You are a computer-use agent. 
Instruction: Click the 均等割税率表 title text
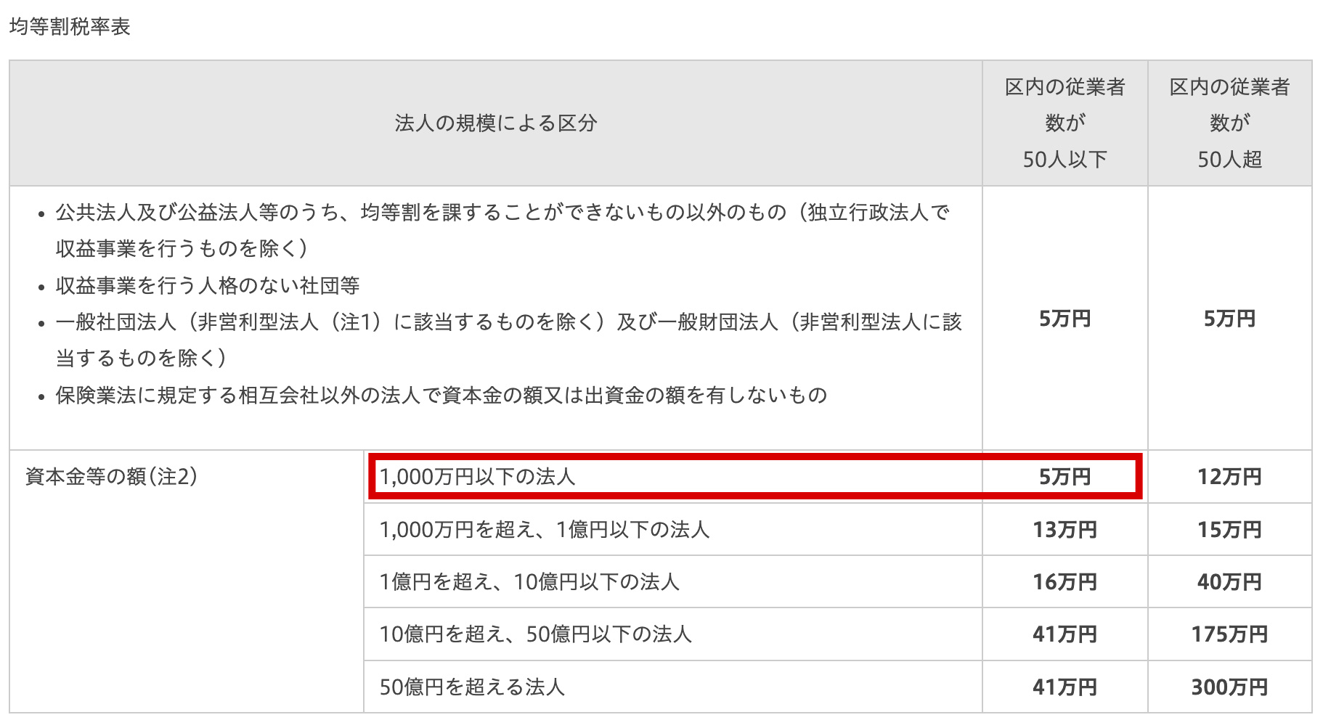[70, 27]
